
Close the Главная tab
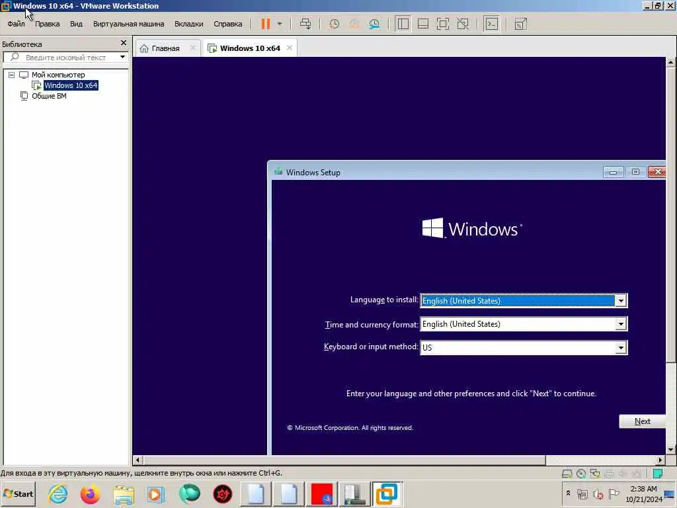[192, 48]
